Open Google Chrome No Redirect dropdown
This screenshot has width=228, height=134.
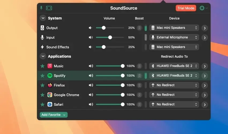(174, 95)
